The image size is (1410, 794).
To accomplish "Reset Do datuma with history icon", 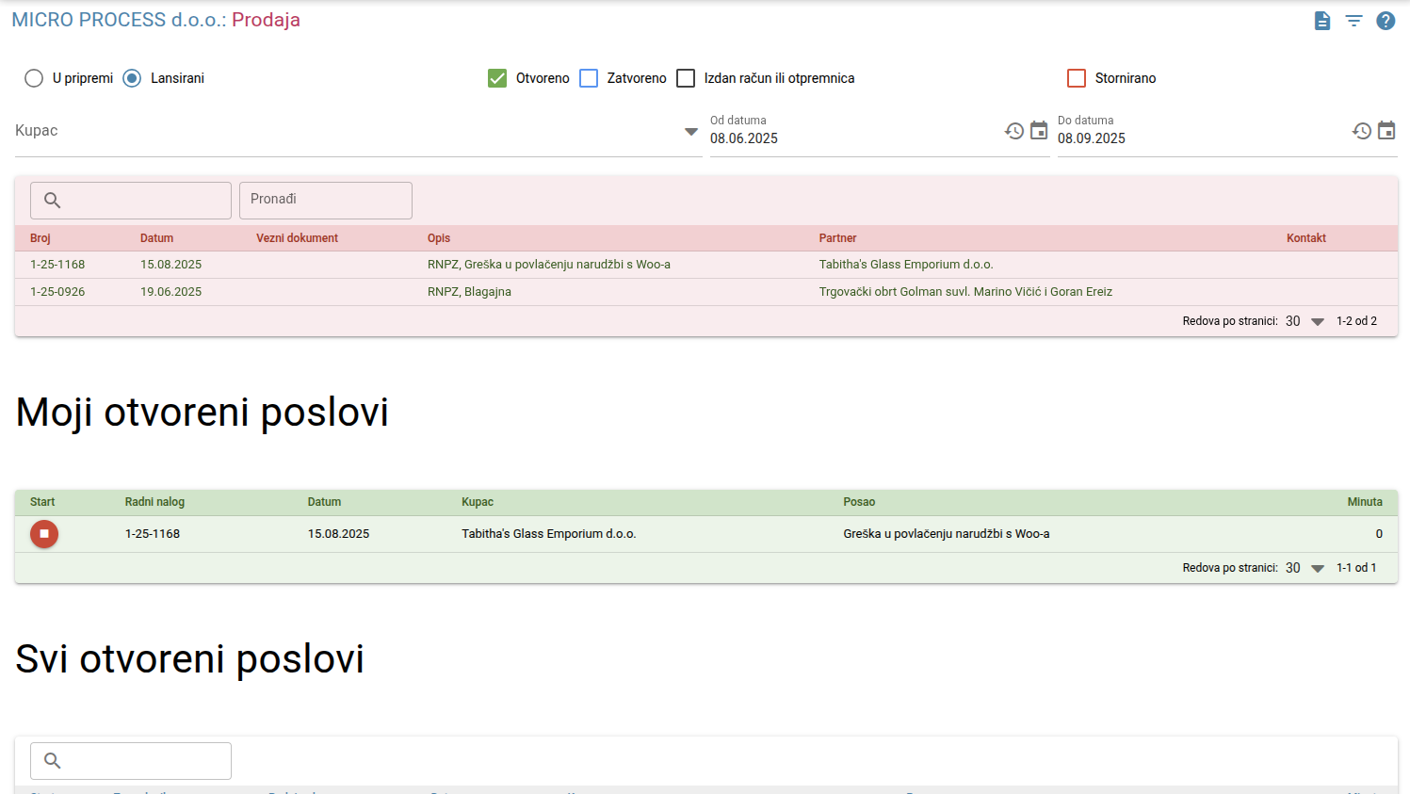I will point(1362,131).
